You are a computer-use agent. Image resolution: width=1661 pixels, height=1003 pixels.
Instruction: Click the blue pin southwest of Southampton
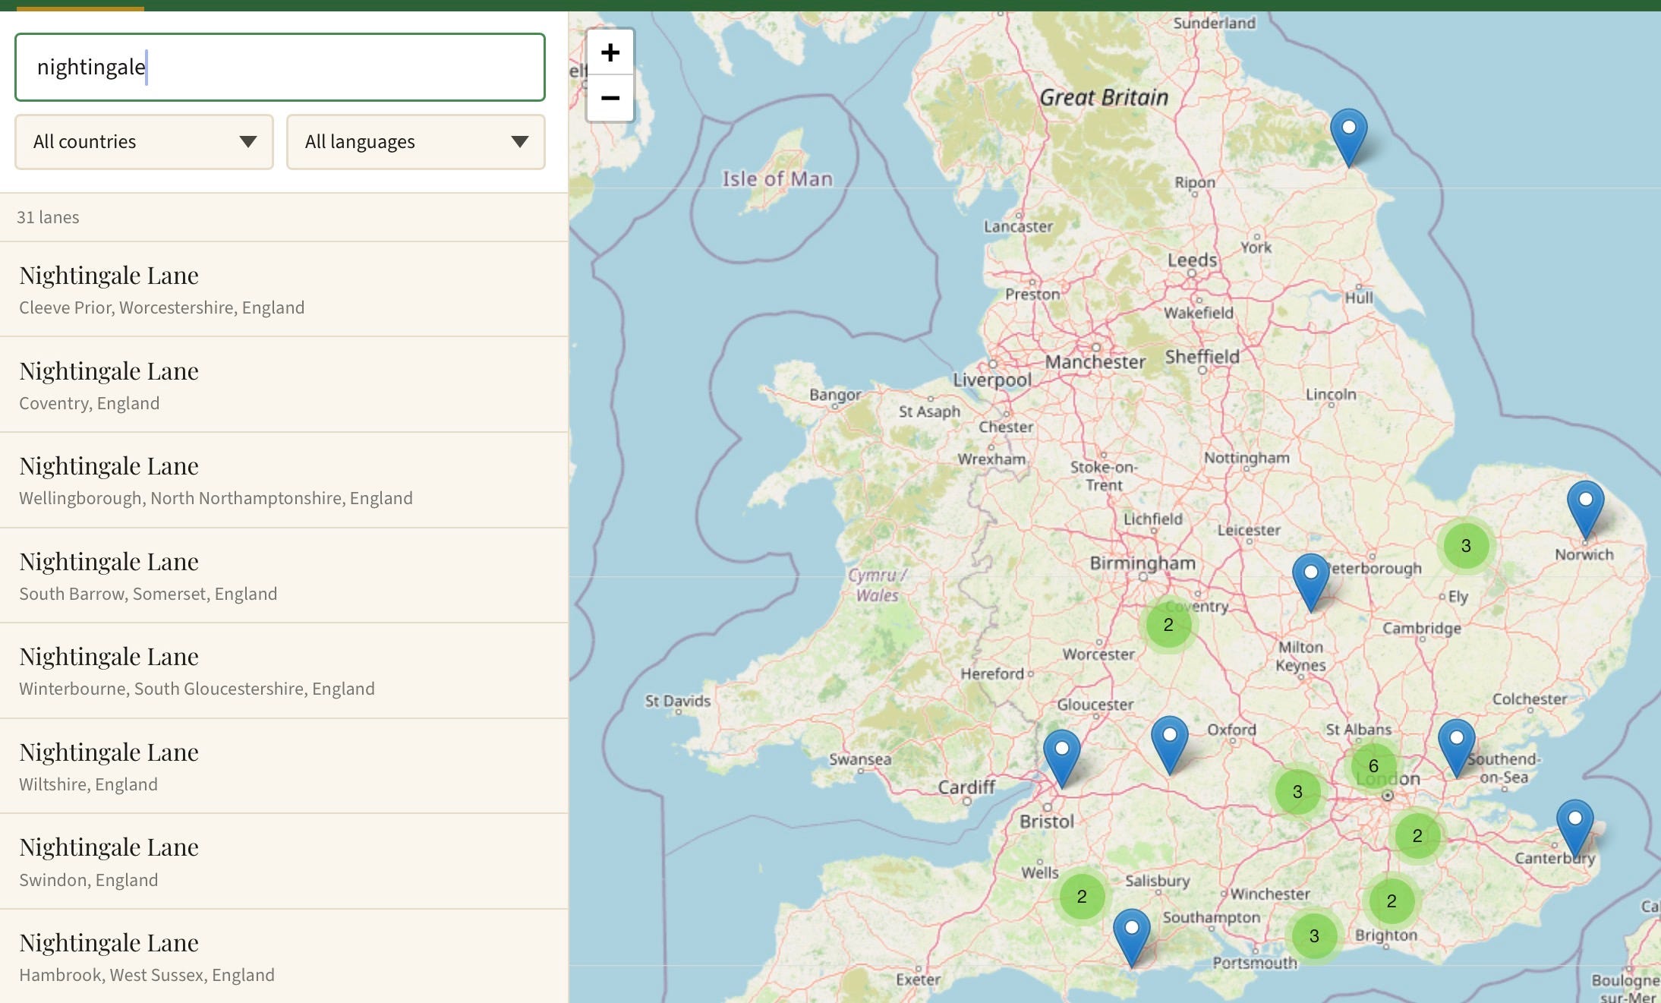(x=1132, y=938)
